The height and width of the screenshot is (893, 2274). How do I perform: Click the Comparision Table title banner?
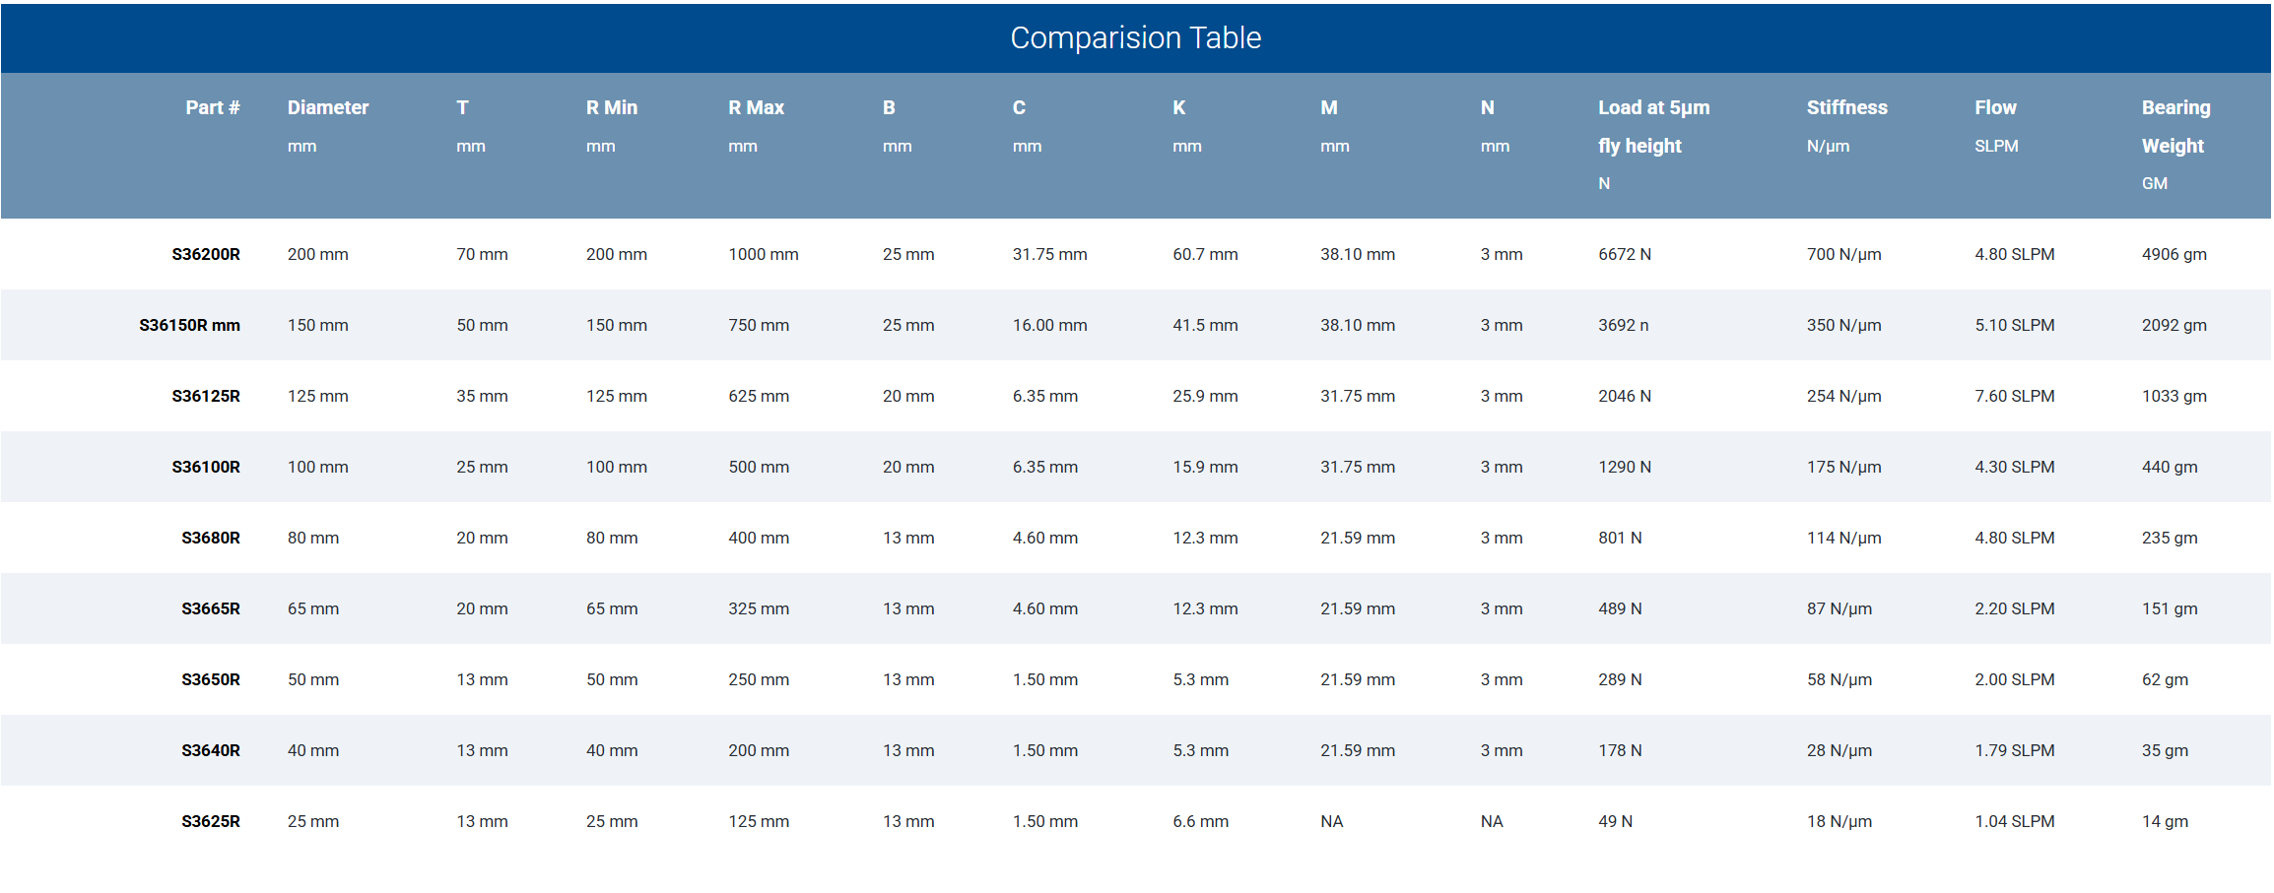coord(1135,37)
